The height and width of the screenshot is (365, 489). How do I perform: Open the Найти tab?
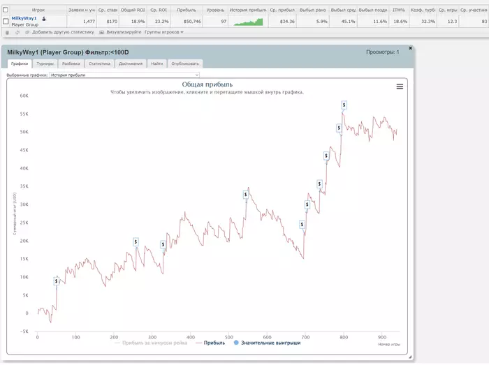click(x=157, y=64)
